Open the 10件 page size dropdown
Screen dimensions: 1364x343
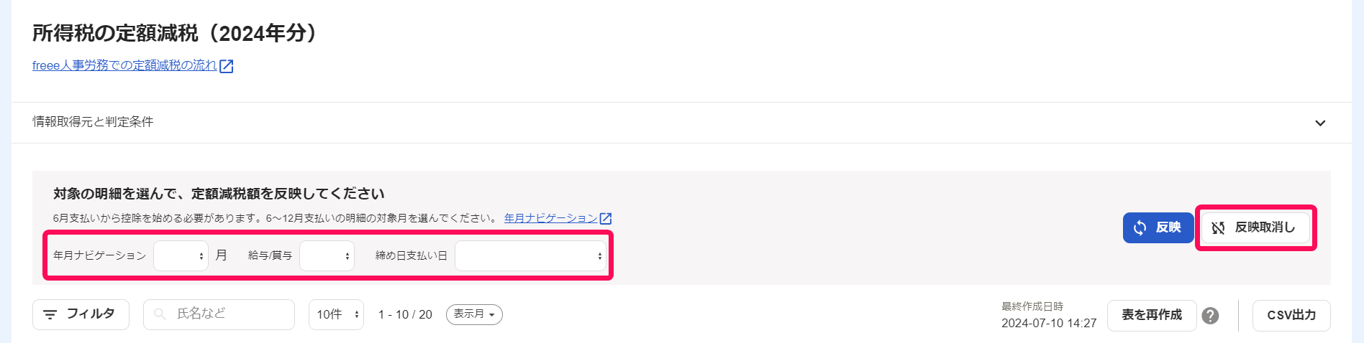tap(336, 314)
